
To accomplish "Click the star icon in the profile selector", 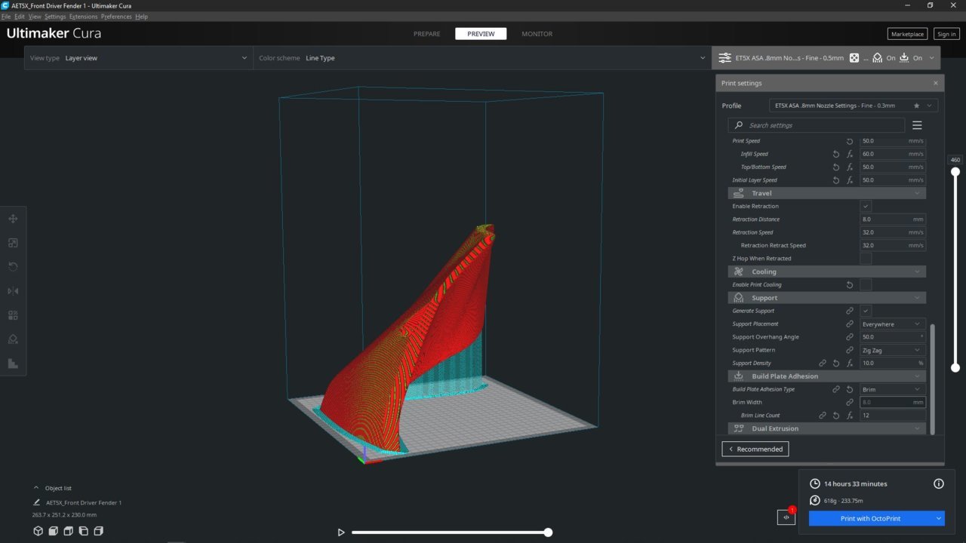I will [x=916, y=106].
